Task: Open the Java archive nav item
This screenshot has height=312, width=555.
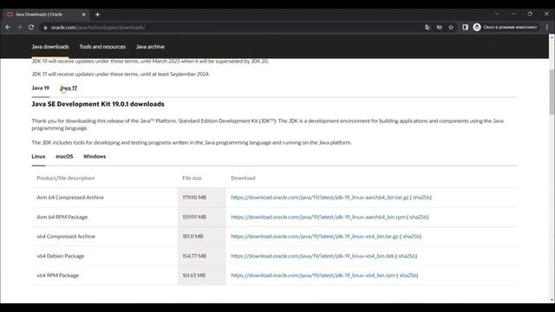Action: [150, 47]
